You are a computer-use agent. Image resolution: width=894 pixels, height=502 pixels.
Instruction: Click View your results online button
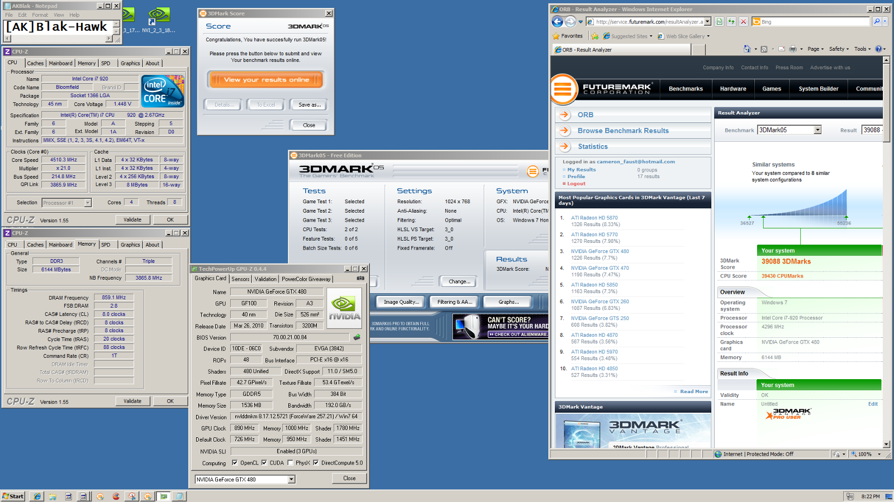coord(266,80)
